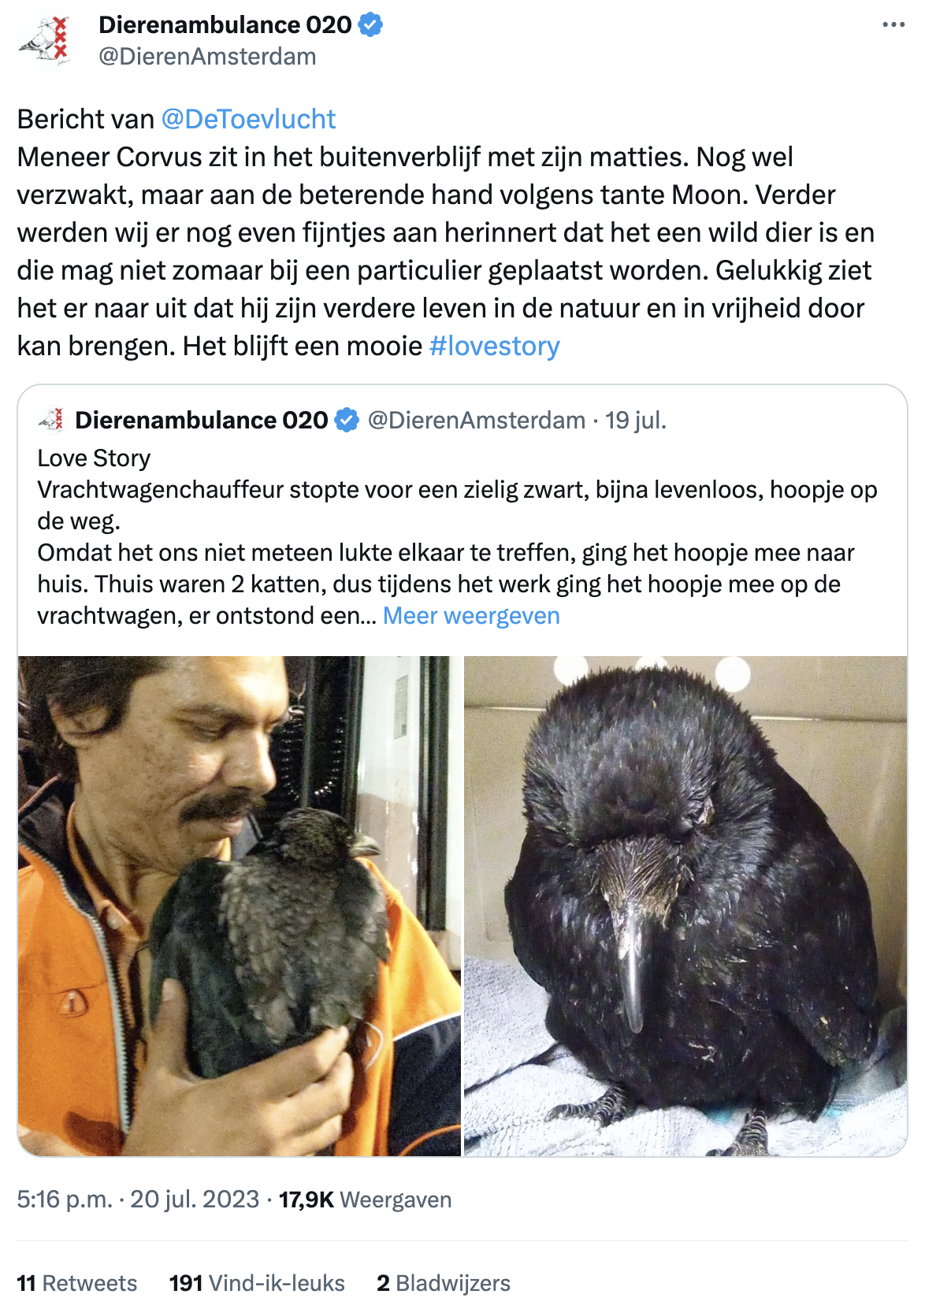Click the 17,9K Weergaven view count

pyautogui.click(x=366, y=1200)
